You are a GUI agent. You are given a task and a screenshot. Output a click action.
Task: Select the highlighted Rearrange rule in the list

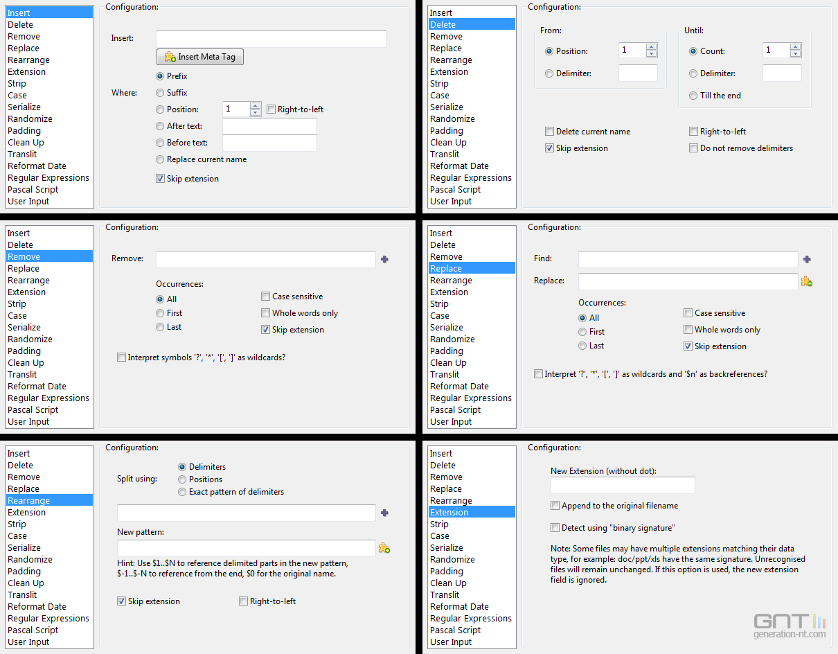click(x=49, y=500)
